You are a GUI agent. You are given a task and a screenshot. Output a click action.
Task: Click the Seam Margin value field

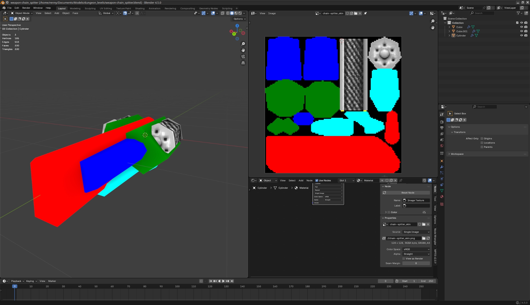[416, 263]
